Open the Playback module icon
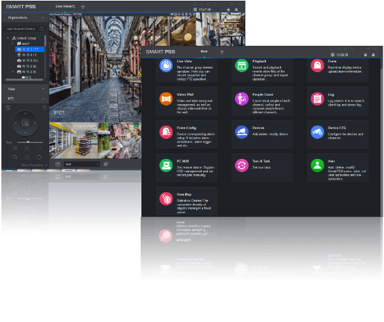The image size is (384, 322). [x=241, y=66]
